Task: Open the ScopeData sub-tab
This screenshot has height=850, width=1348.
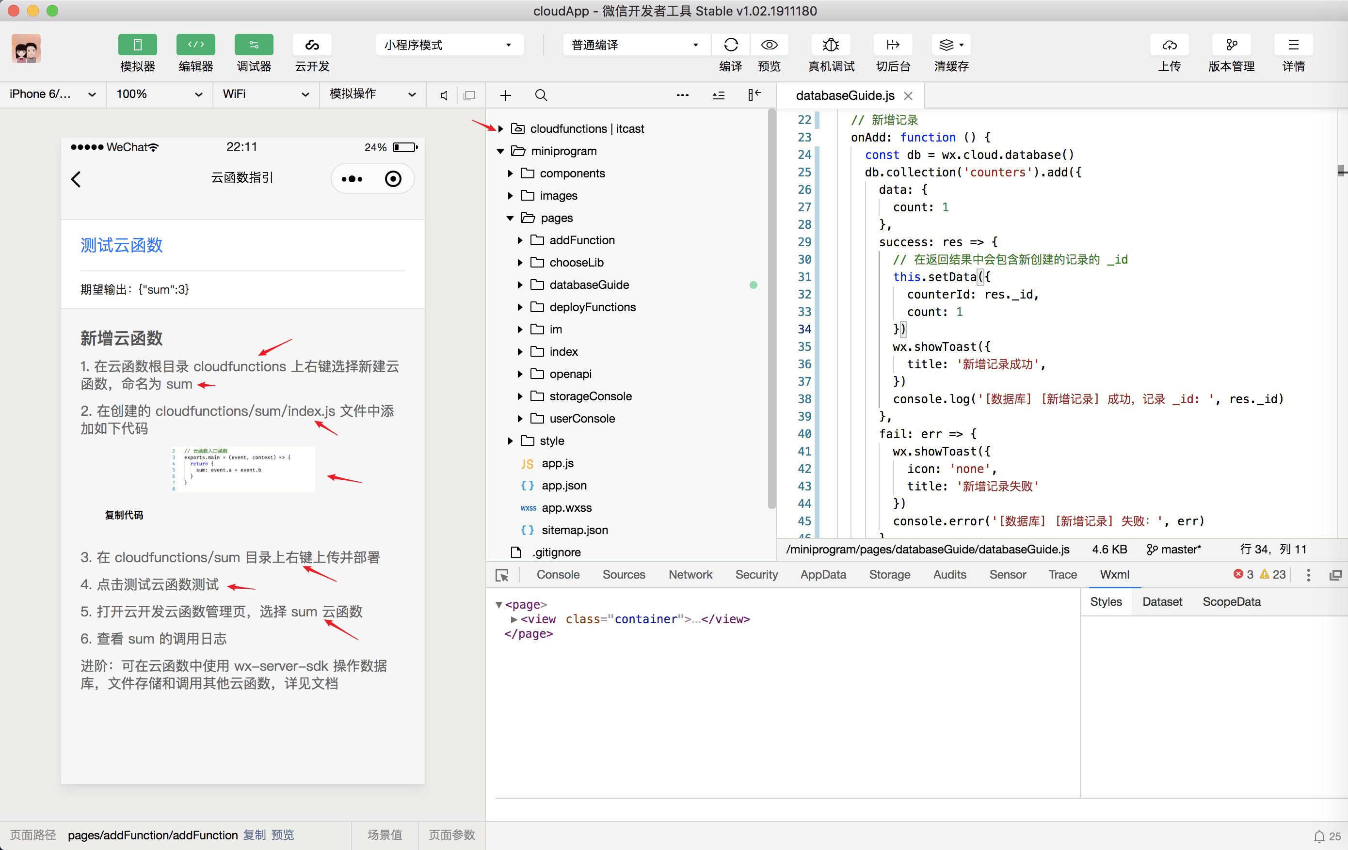Action: click(x=1232, y=602)
